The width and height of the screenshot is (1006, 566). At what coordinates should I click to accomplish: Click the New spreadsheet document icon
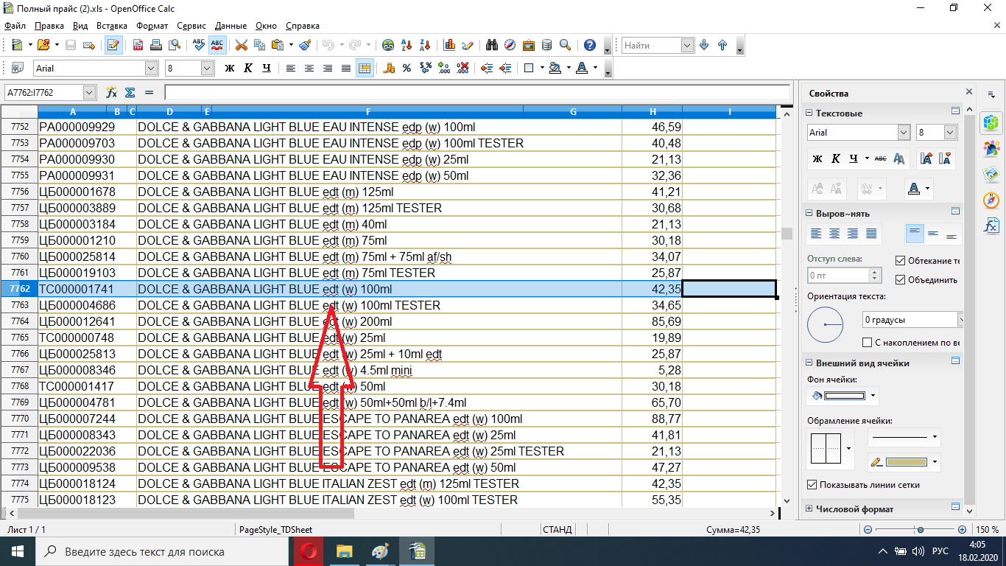(16, 45)
